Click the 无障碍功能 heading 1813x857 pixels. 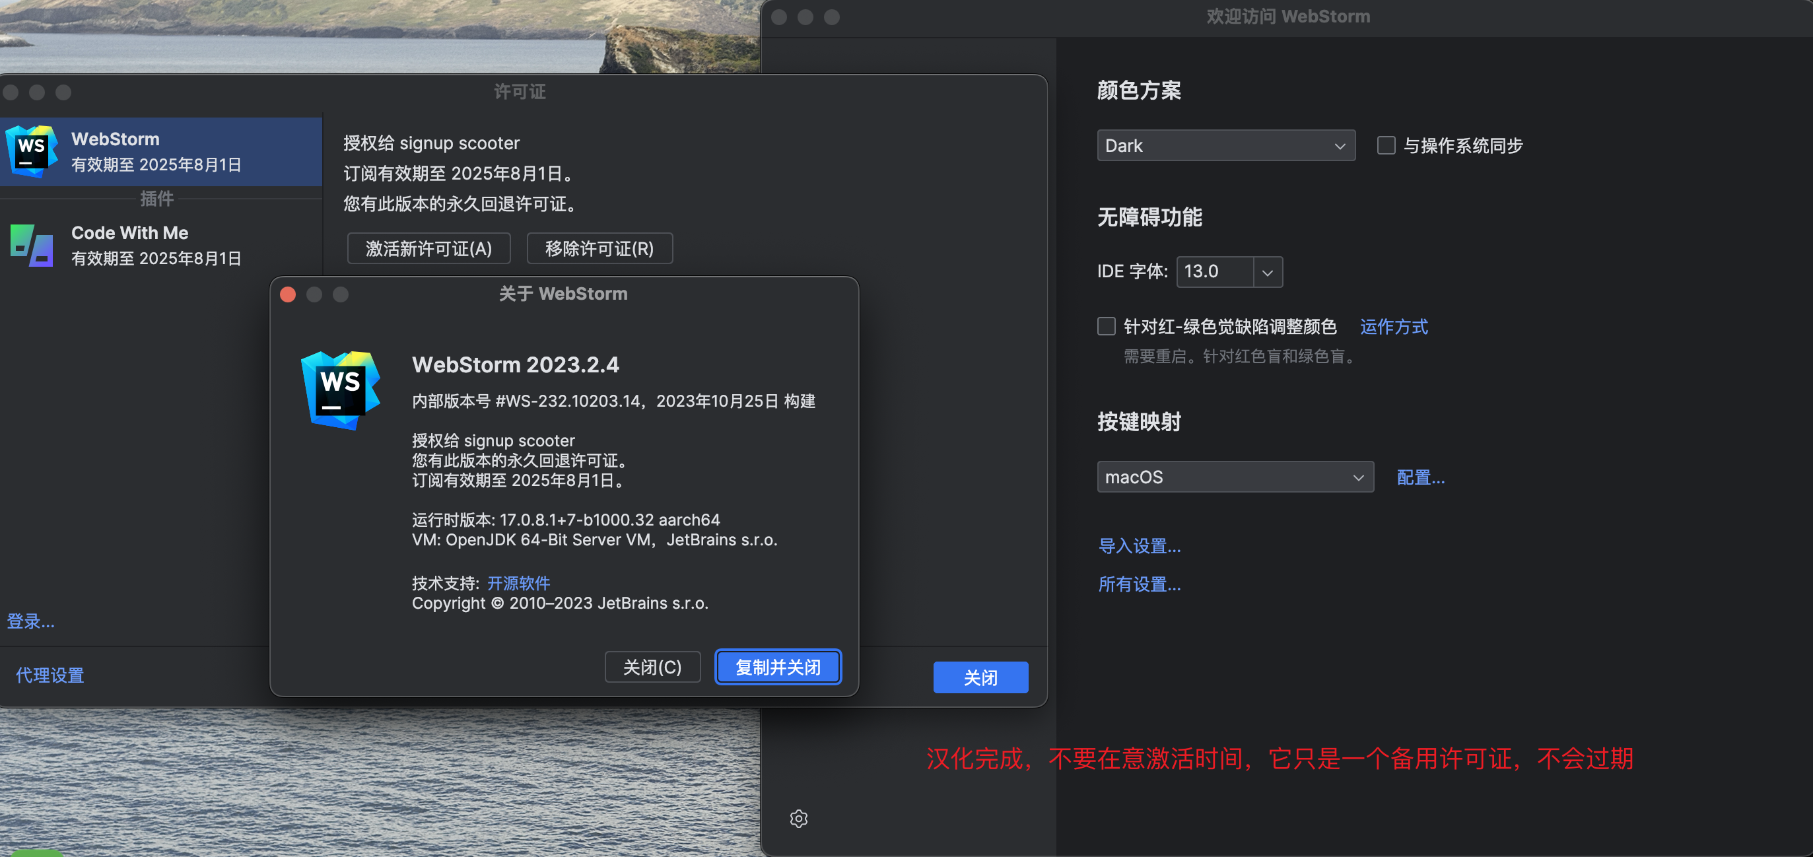tap(1149, 217)
